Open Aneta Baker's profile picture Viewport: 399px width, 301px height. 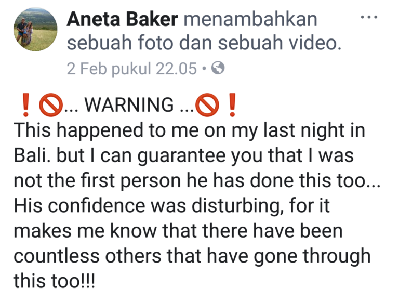pos(35,29)
